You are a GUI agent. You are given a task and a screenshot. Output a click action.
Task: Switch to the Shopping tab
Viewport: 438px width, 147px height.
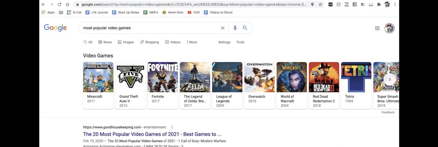(x=150, y=42)
